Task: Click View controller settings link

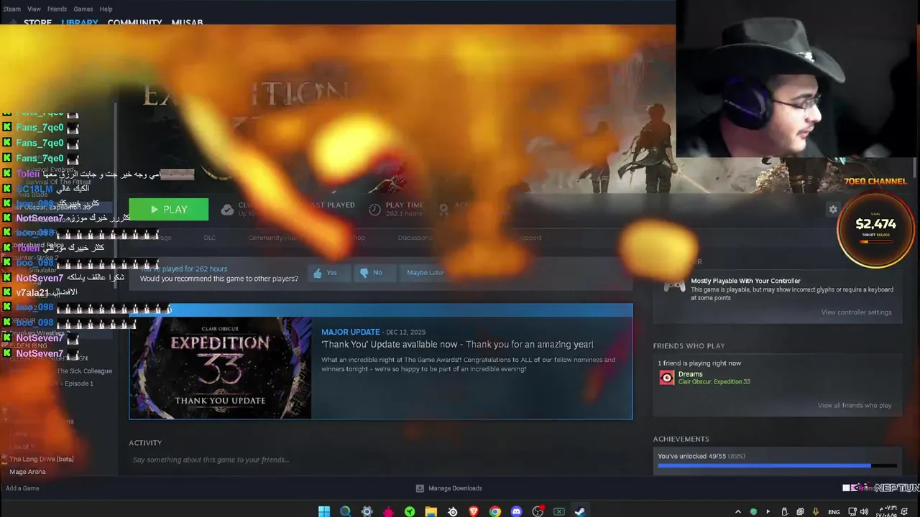Action: tap(856, 312)
